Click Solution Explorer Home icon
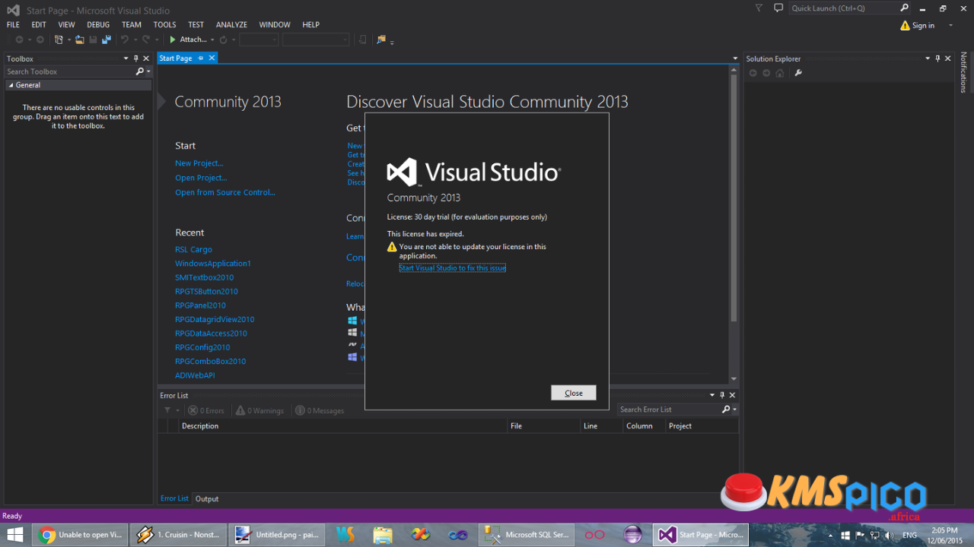 pos(780,73)
